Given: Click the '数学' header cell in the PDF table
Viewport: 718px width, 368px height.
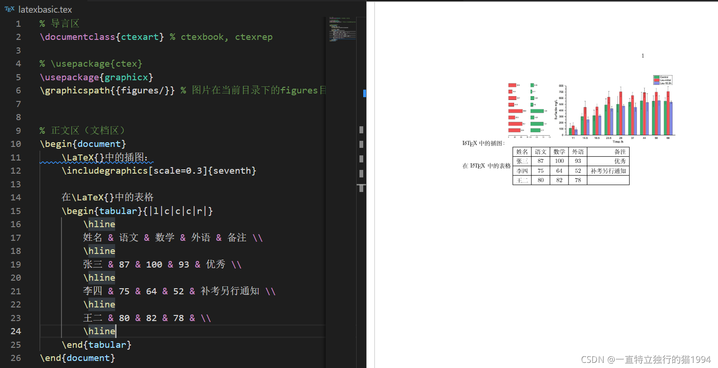Looking at the screenshot, I should pos(559,152).
